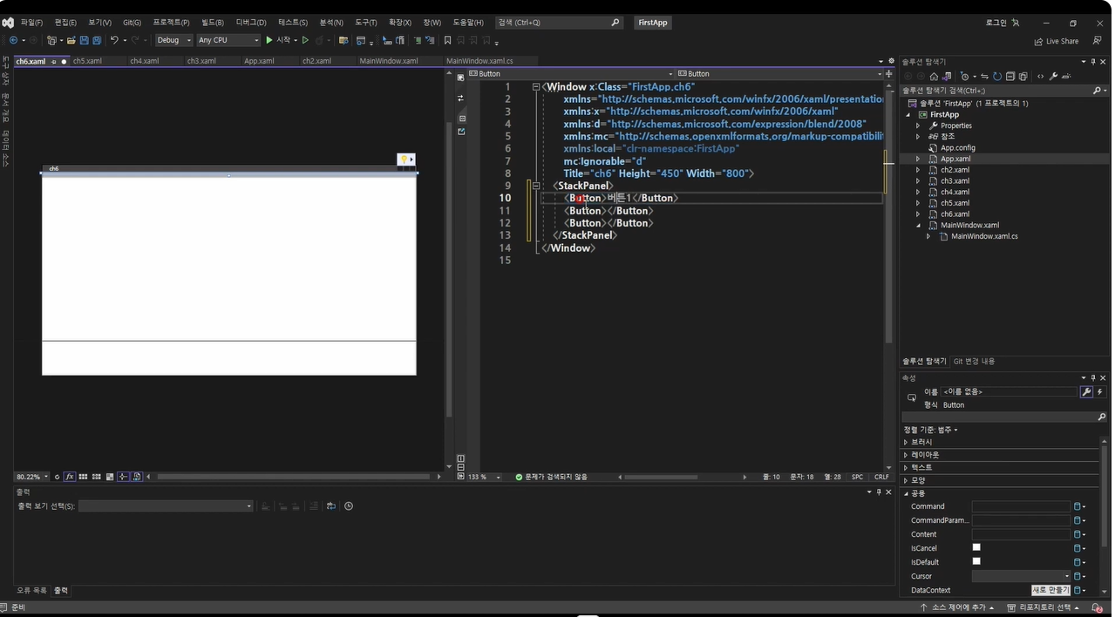1115x617 pixels.
Task: Toggle auto-hide pin on Properties panel
Action: click(x=1093, y=378)
